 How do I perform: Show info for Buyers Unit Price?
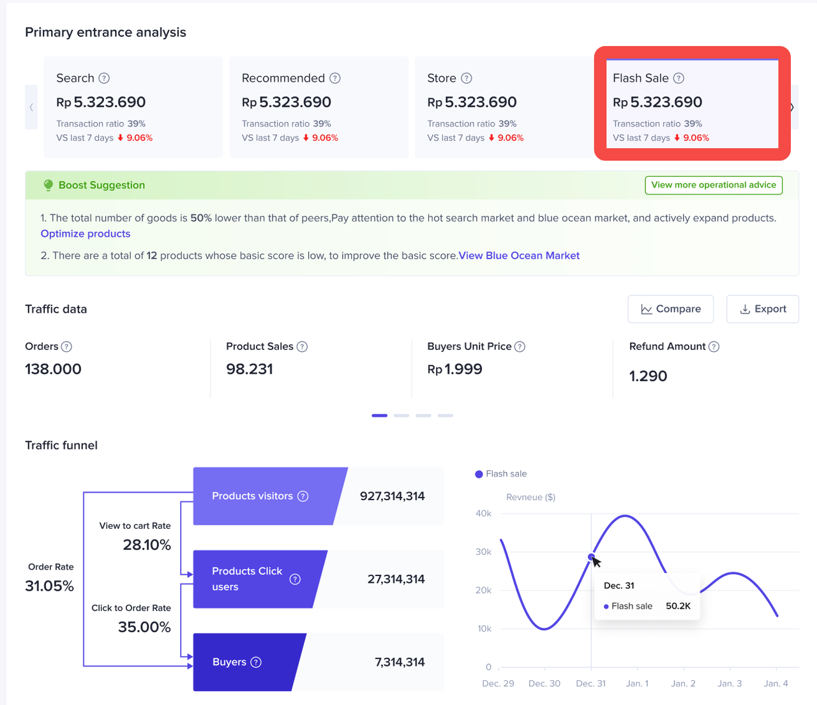tap(520, 347)
